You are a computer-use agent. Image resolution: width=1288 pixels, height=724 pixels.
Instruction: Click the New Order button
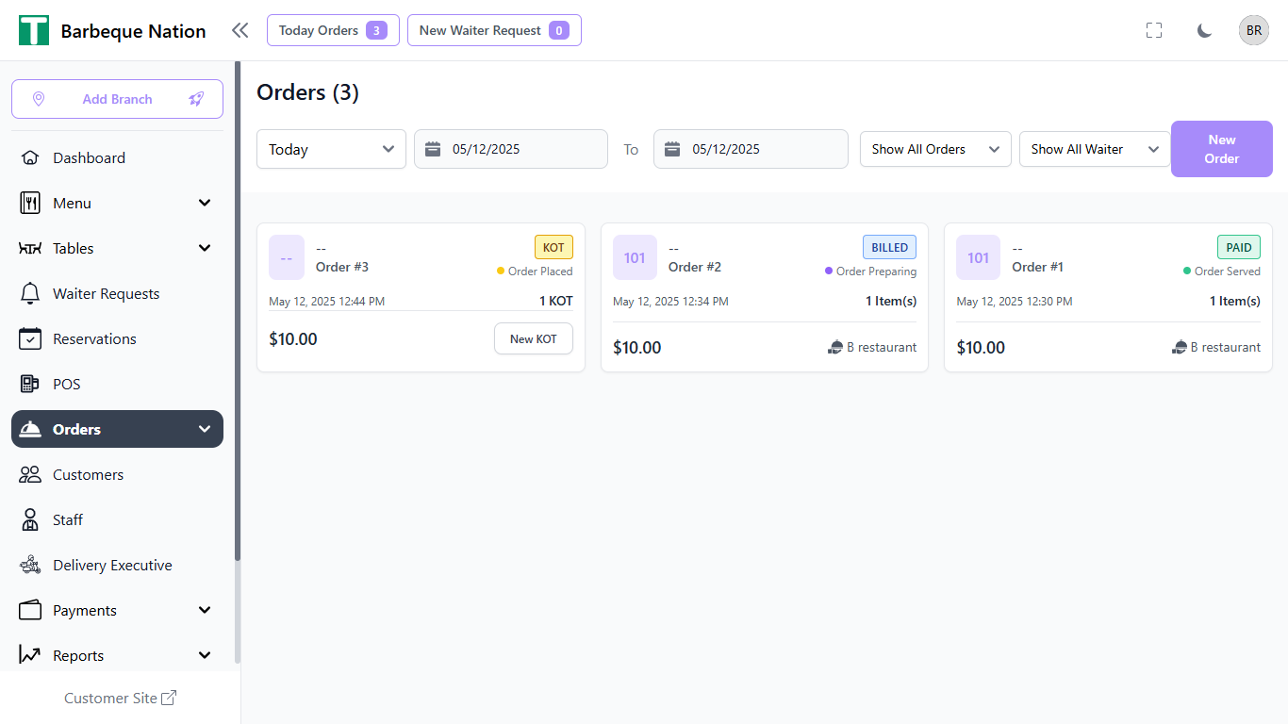point(1221,149)
